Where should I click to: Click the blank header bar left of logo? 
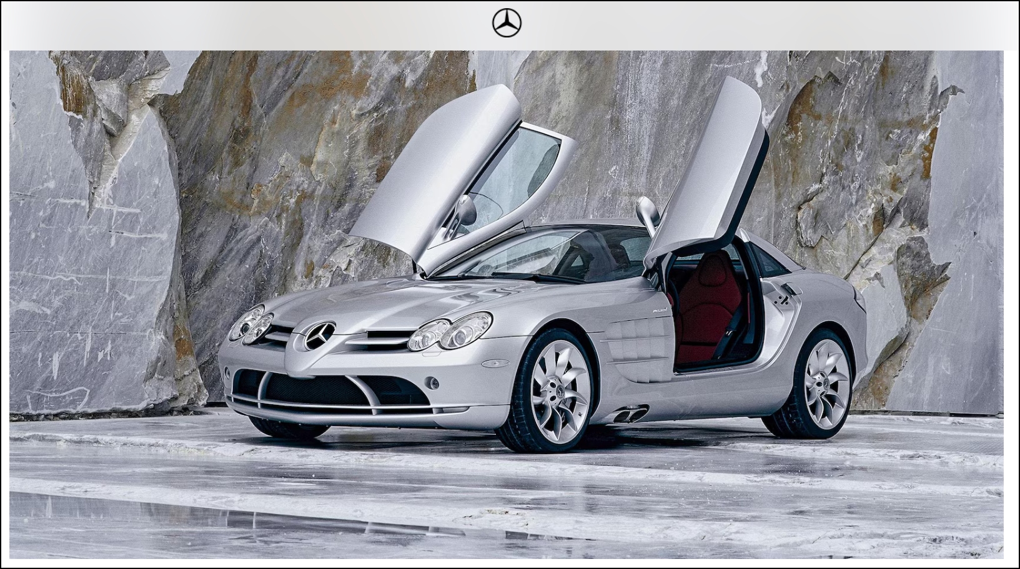click(x=250, y=25)
